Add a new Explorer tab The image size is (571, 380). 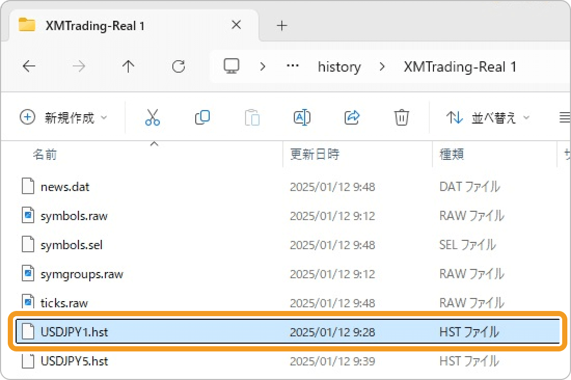[282, 25]
